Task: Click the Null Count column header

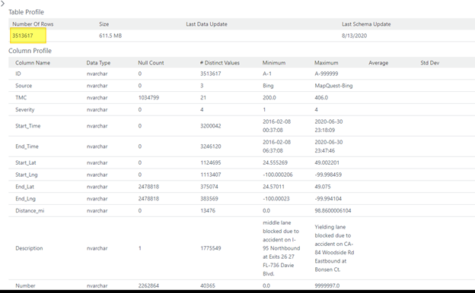Action: coord(151,63)
